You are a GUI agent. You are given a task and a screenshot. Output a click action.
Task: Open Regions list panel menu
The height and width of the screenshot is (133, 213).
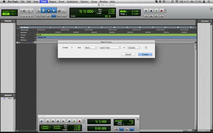(x=211, y=21)
